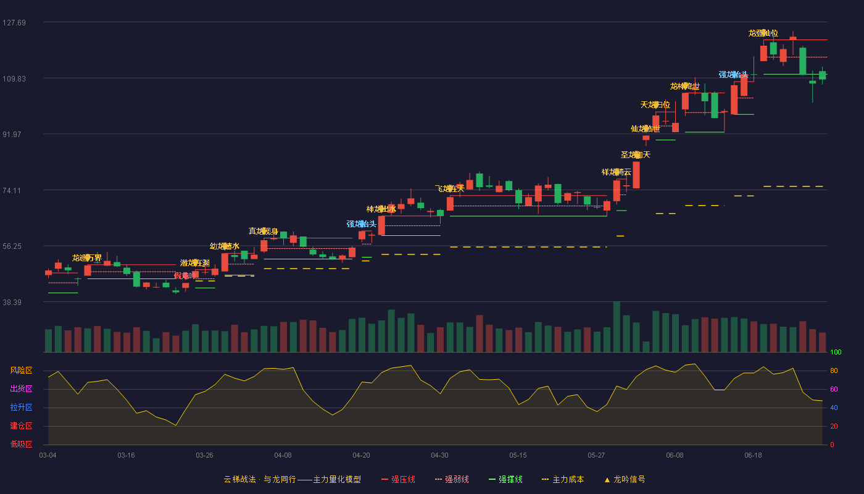Toggle the 强弱线 legend entry
Image resolution: width=864 pixels, height=494 pixels.
(x=452, y=479)
